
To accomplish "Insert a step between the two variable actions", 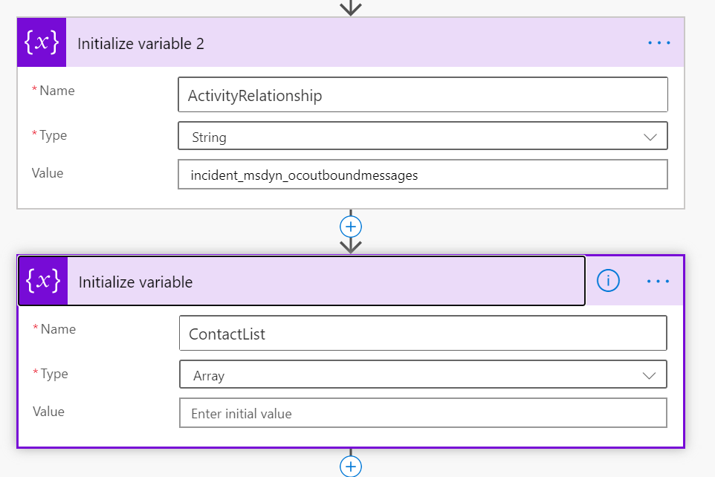I will click(350, 225).
